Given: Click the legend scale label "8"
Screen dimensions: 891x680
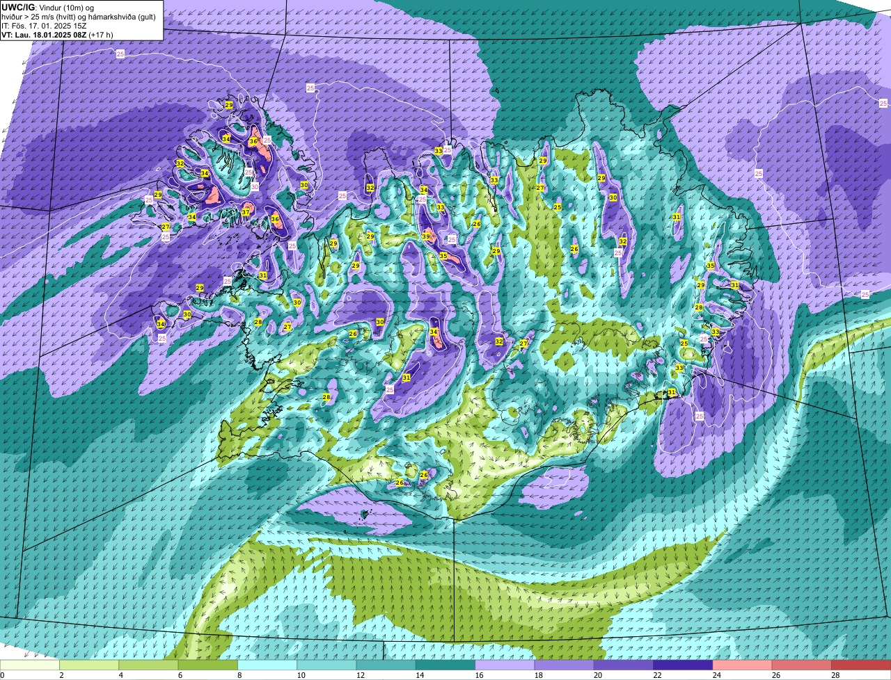Looking at the screenshot, I should (239, 675).
